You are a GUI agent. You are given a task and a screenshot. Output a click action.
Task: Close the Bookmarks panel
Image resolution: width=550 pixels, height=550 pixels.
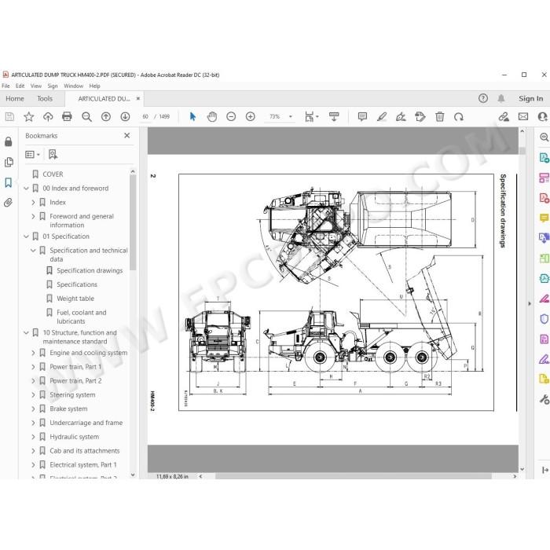click(127, 135)
